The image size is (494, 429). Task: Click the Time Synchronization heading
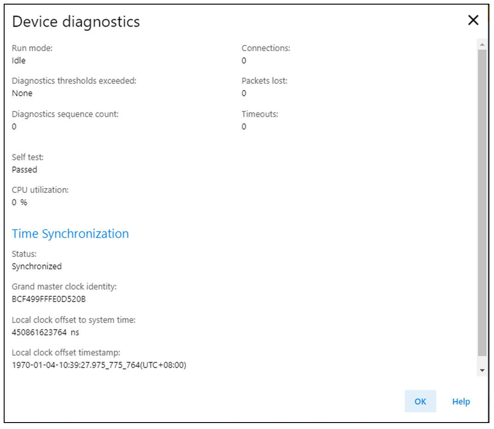click(70, 234)
